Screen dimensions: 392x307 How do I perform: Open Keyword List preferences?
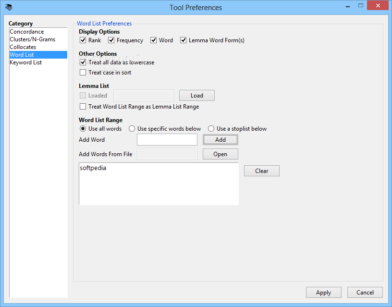[x=38, y=62]
